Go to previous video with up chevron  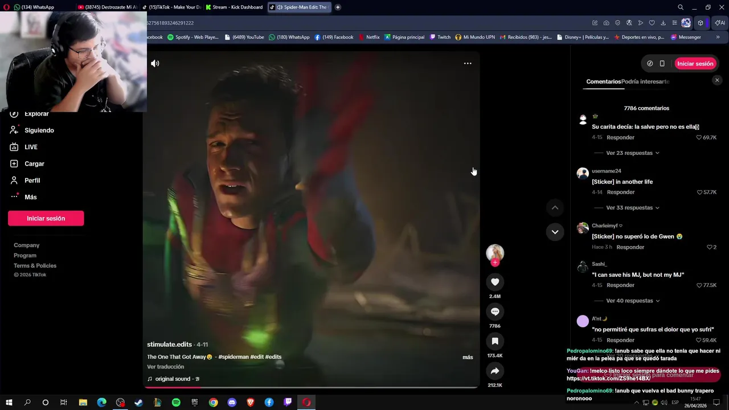[555, 208]
